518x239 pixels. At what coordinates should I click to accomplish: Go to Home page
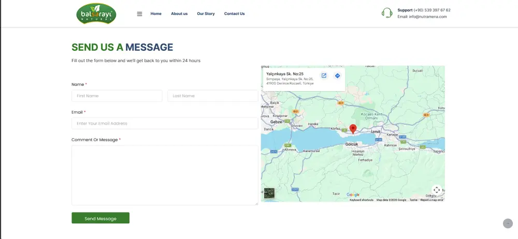(x=156, y=14)
